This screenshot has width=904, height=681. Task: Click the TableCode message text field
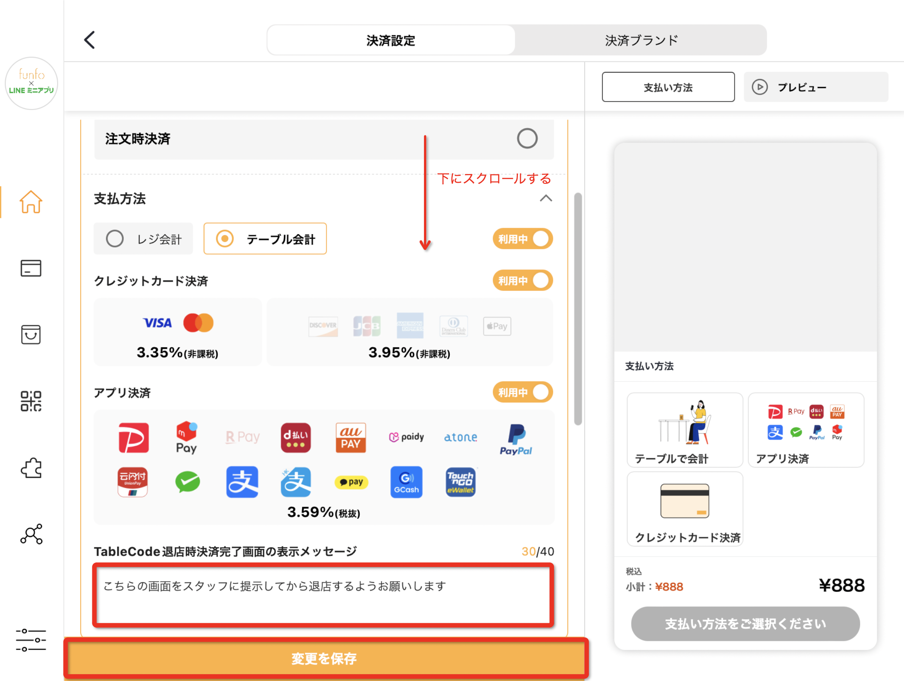(x=323, y=595)
